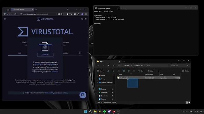This screenshot has height=114, width=204.
Task: Open browser main menu icon
Action: pos(86,14)
